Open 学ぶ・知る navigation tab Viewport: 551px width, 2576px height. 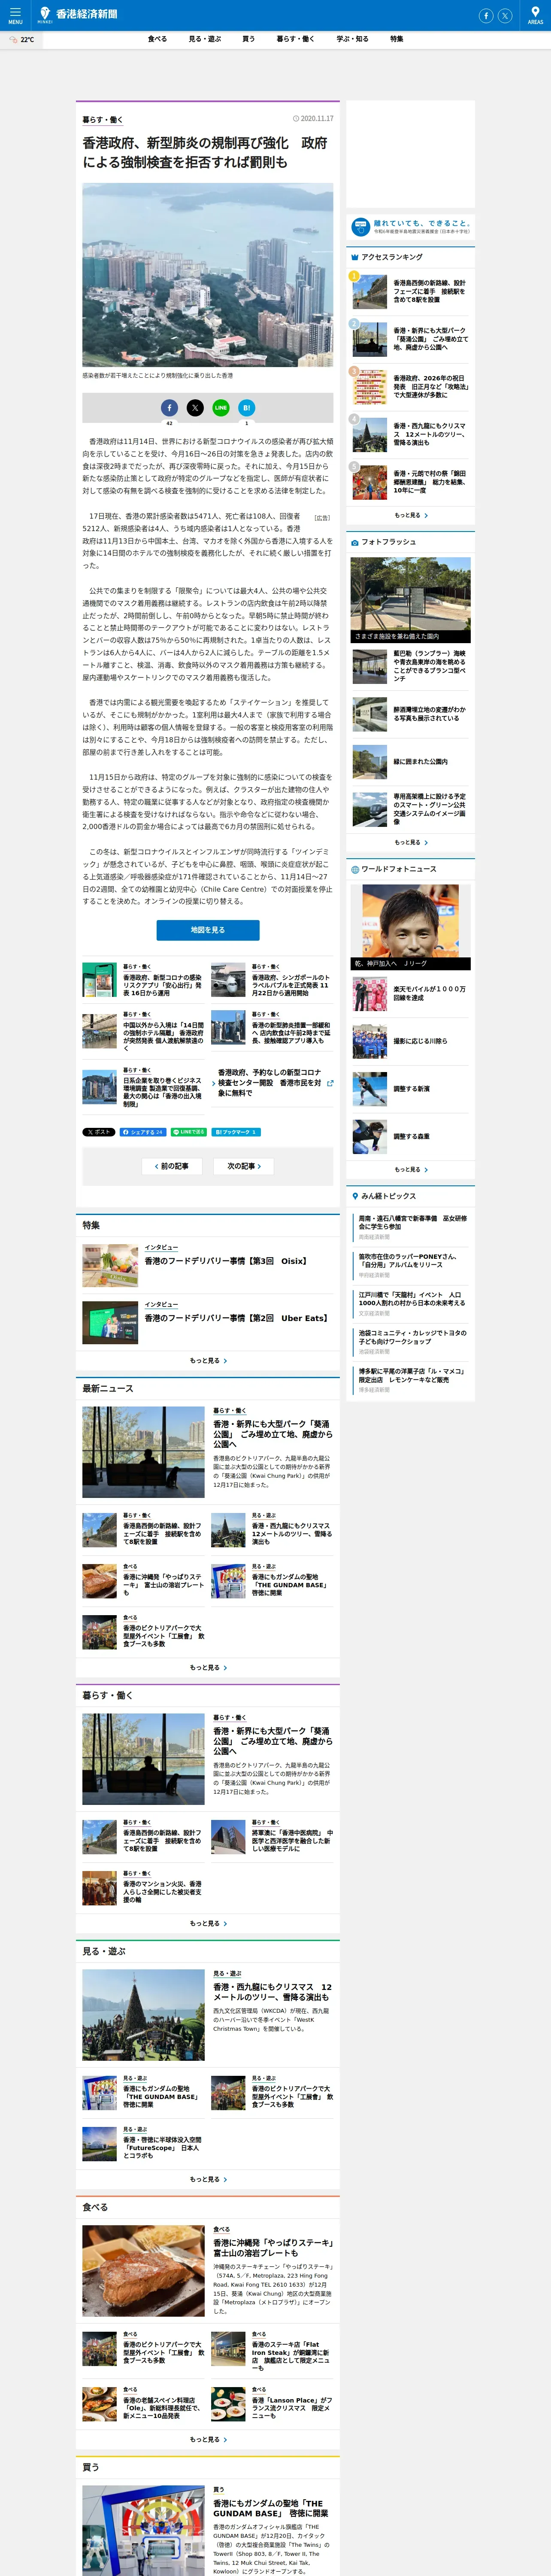click(x=352, y=39)
